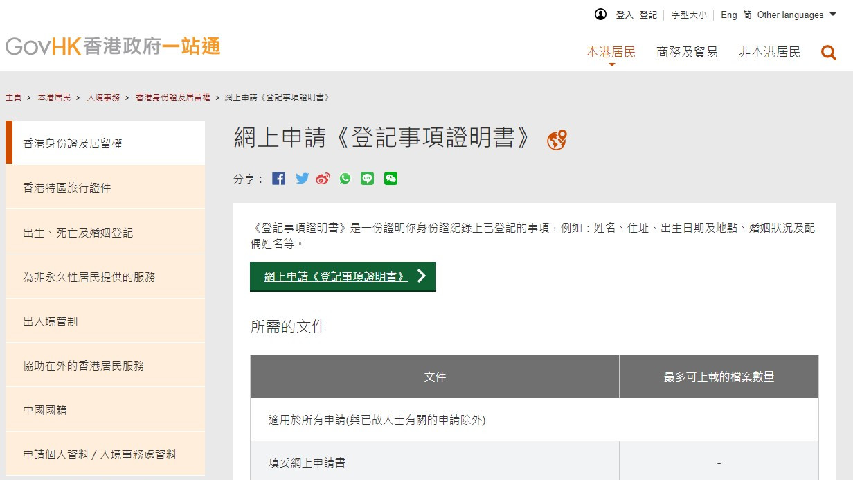The width and height of the screenshot is (853, 480).
Task: Switch language to Eng
Action: pyautogui.click(x=728, y=15)
